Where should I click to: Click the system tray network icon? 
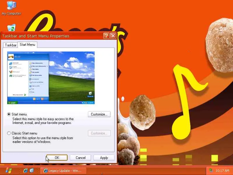click(211, 170)
